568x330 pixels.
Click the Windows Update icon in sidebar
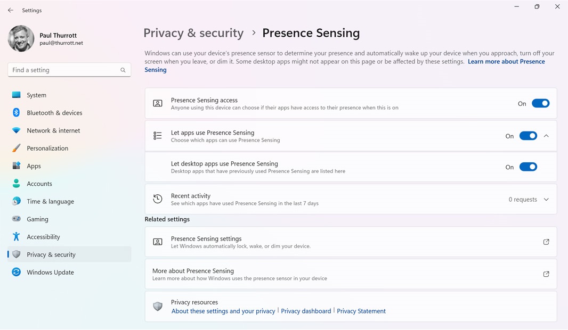coord(16,272)
